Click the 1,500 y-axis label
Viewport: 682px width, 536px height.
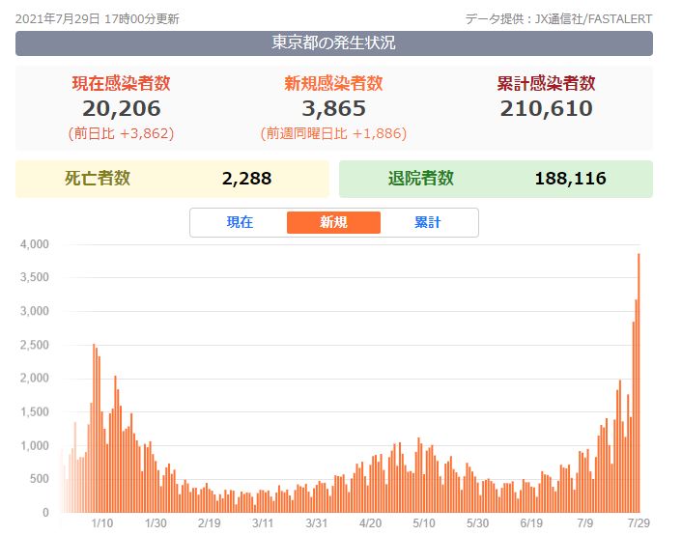35,412
